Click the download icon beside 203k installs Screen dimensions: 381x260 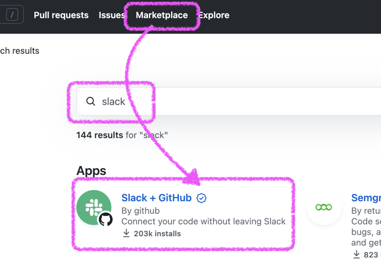(x=126, y=233)
